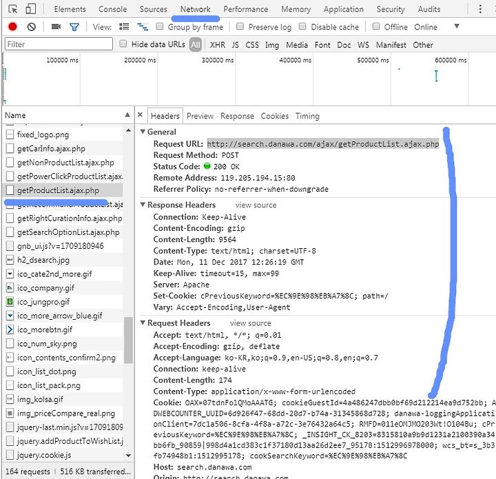This screenshot has width=496, height=479.
Task: Enable Preserve log checkbox
Action: (240, 26)
